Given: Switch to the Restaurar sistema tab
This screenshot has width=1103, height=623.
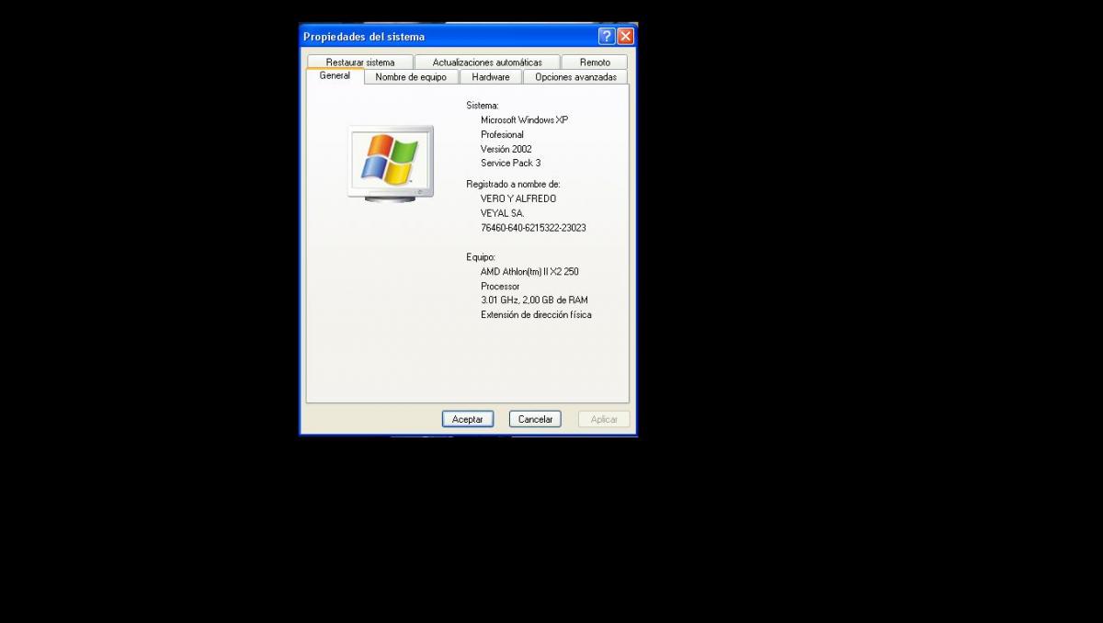Looking at the screenshot, I should (x=360, y=62).
